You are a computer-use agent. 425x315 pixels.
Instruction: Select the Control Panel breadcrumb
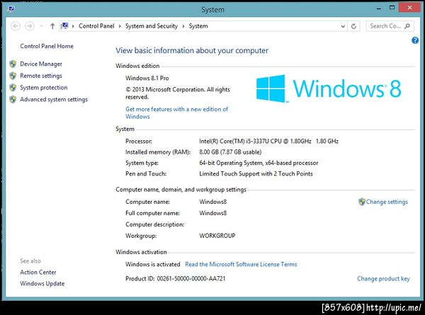[x=96, y=26]
